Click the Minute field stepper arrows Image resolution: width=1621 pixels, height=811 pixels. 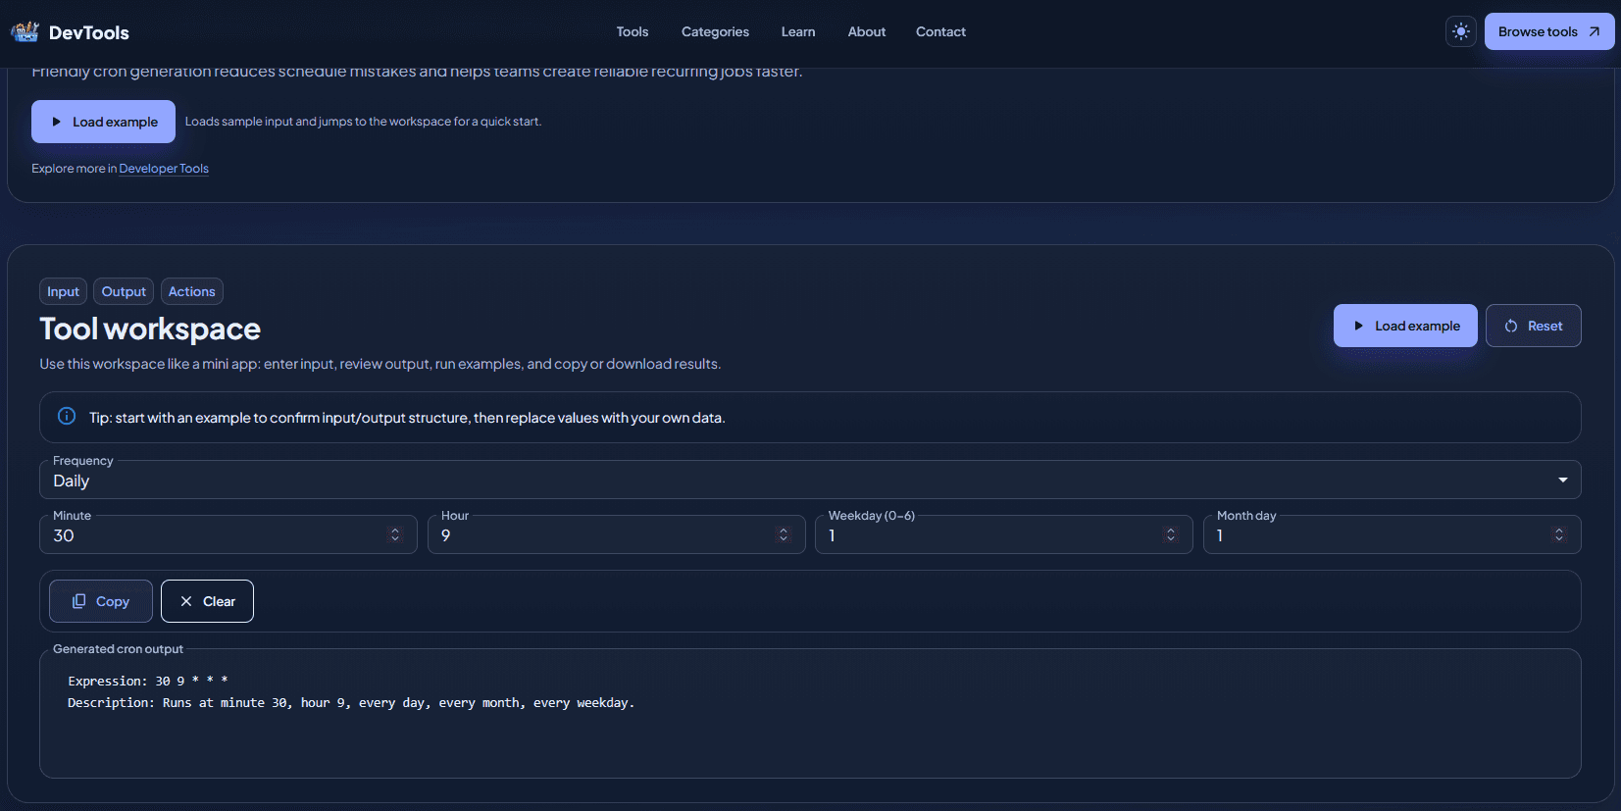(x=395, y=535)
